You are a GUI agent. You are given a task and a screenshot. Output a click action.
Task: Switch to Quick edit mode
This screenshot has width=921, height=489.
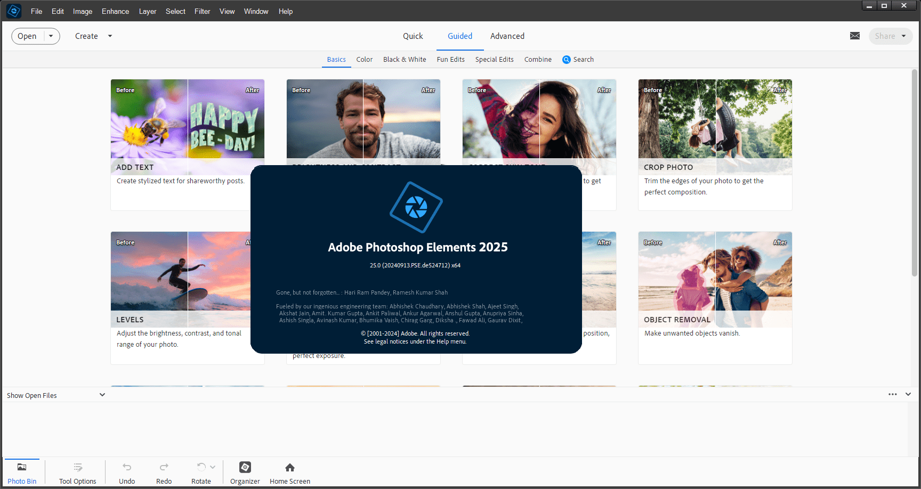(413, 36)
